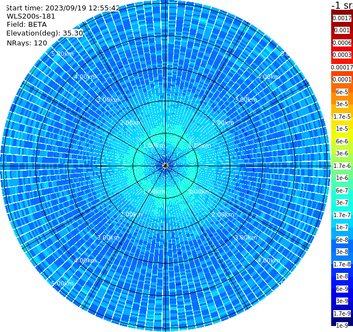
Task: Select the 'WLS200s-181' instrument label
Action: pyautogui.click(x=31, y=16)
